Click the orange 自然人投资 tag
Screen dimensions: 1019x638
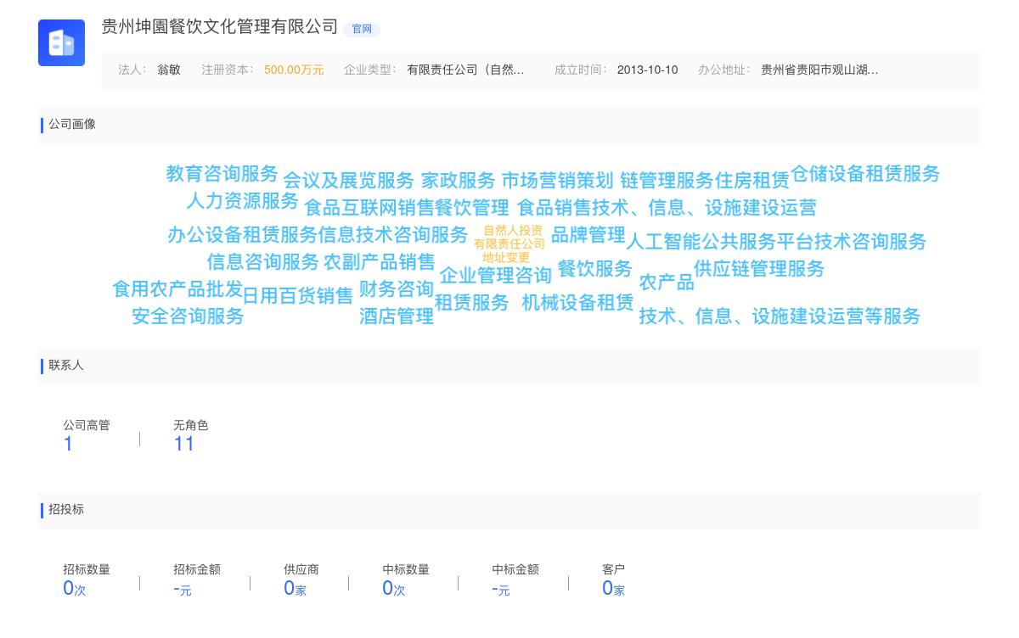tap(513, 231)
